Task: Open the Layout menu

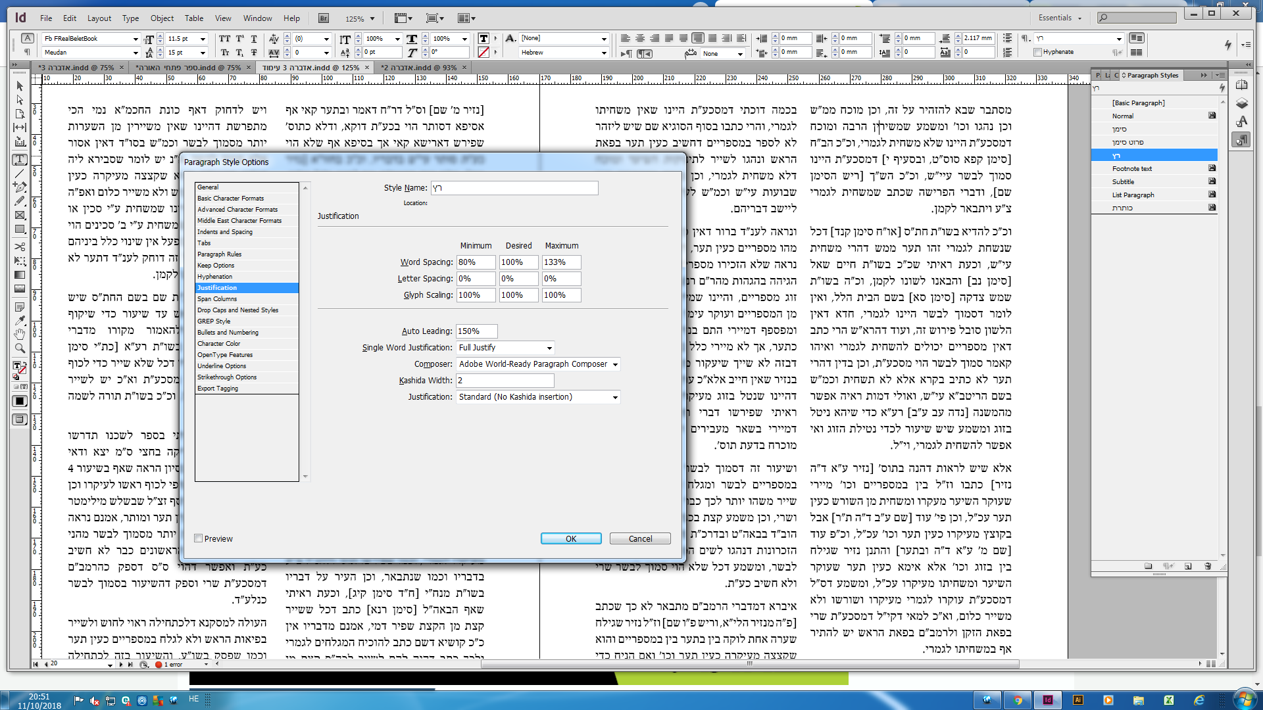Action: click(x=99, y=18)
